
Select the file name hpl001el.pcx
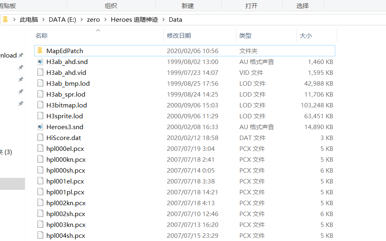(x=65, y=181)
